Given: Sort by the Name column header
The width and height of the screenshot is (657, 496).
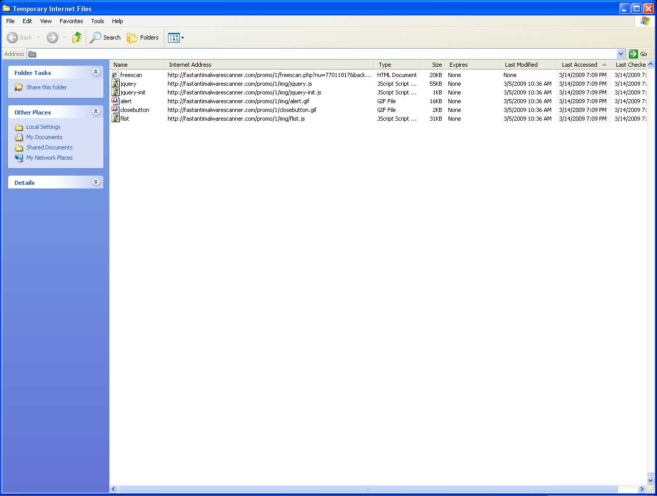Looking at the screenshot, I should point(137,65).
